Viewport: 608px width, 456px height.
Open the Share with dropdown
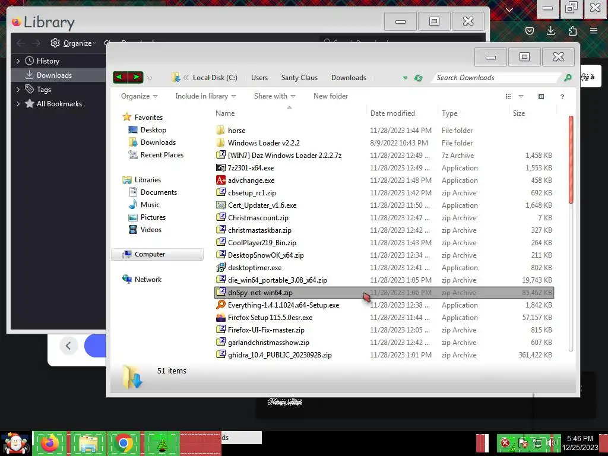click(x=274, y=96)
